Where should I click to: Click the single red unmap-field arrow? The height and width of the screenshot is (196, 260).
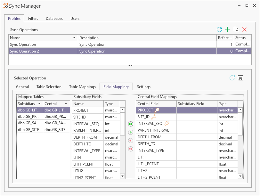coord(130,141)
